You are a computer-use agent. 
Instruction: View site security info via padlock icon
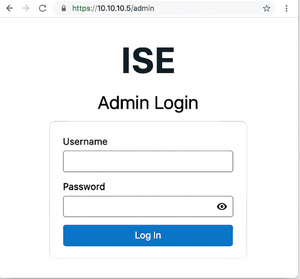[64, 8]
